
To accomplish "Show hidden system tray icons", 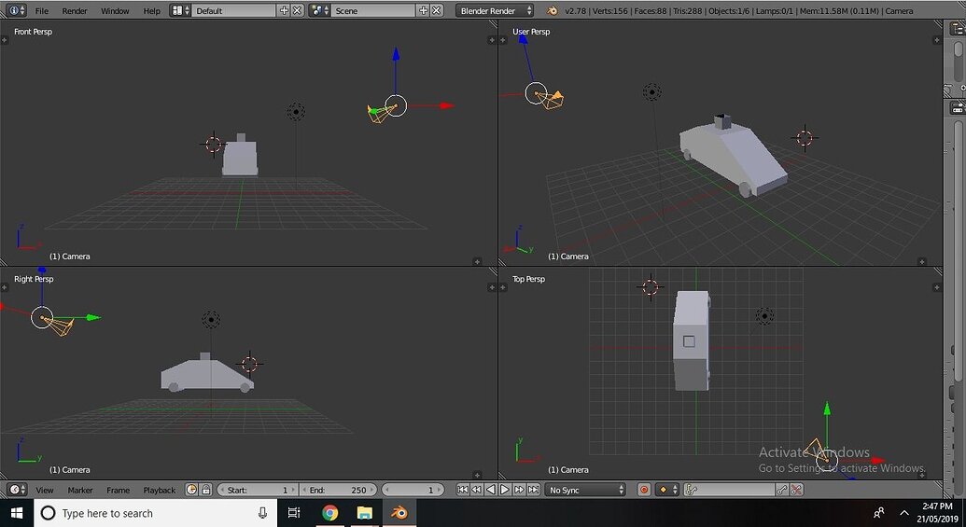I will [903, 513].
